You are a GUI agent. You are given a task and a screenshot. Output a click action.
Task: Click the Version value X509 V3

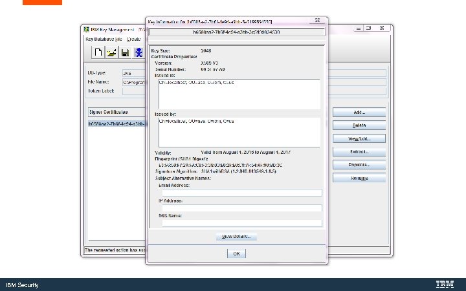pos(209,63)
